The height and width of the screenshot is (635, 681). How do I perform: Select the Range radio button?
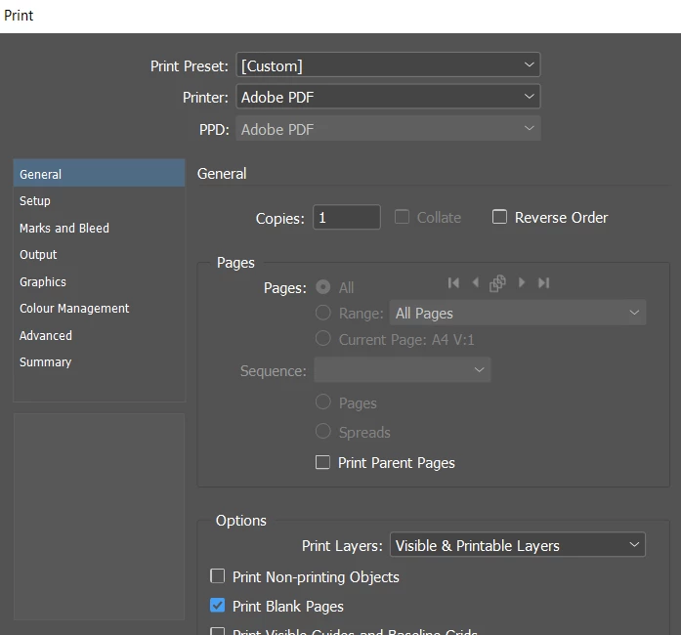(322, 313)
